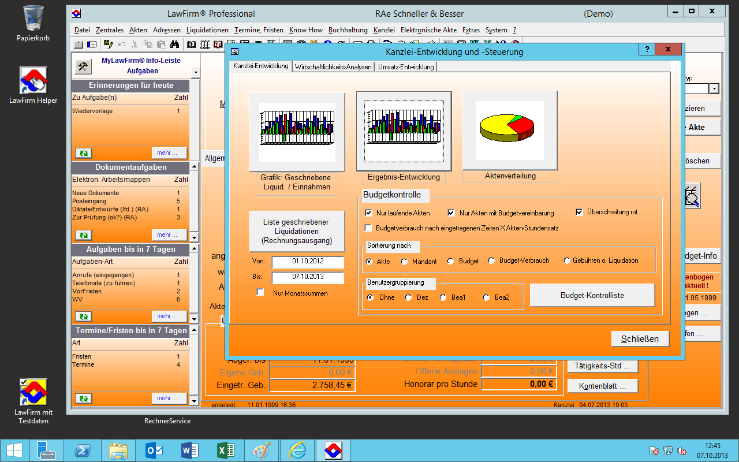The width and height of the screenshot is (739, 462).
Task: Open the Know How menu
Action: pos(306,30)
